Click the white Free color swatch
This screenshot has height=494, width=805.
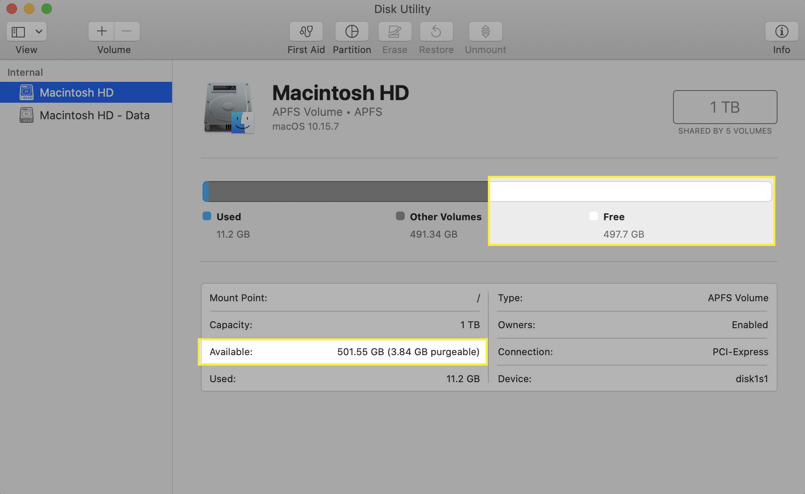pyautogui.click(x=593, y=216)
